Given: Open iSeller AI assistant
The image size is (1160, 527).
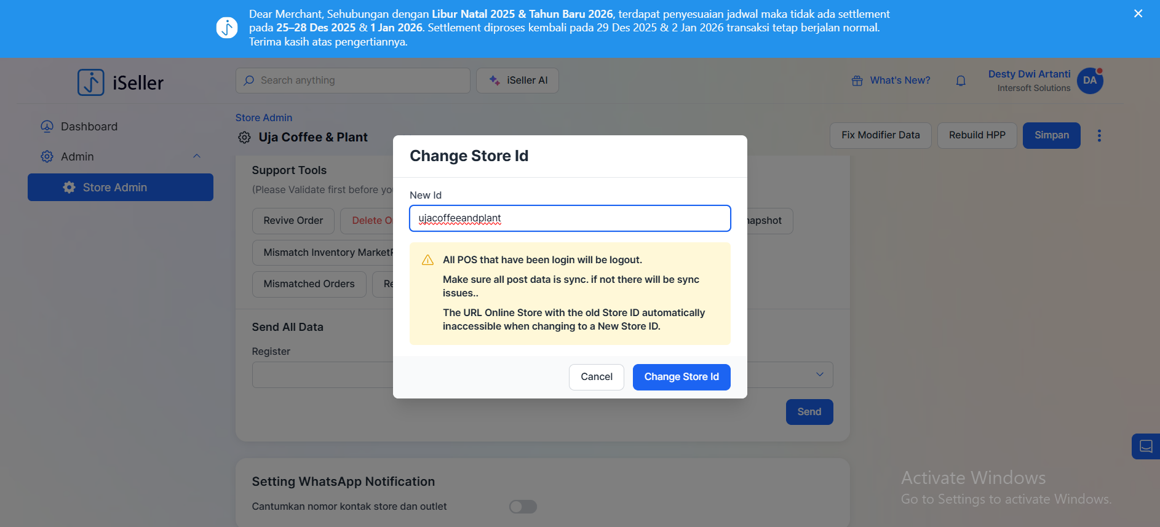Looking at the screenshot, I should pos(517,81).
